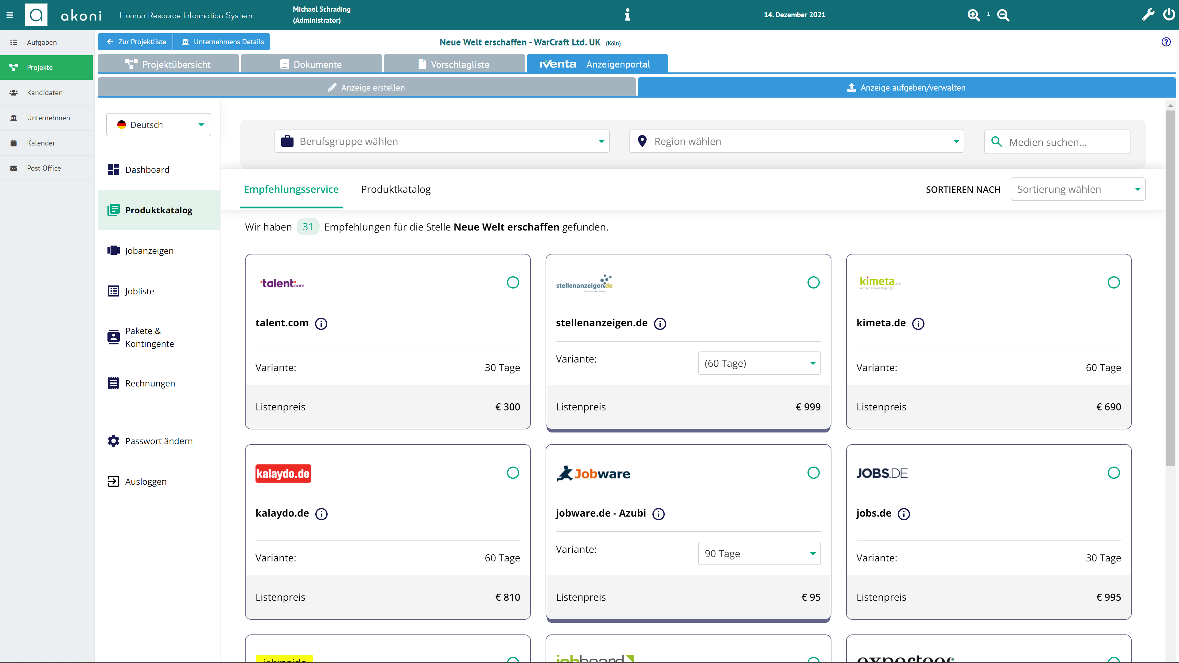Click the zoom-in magnifier icon
The width and height of the screenshot is (1179, 663).
[x=974, y=15]
